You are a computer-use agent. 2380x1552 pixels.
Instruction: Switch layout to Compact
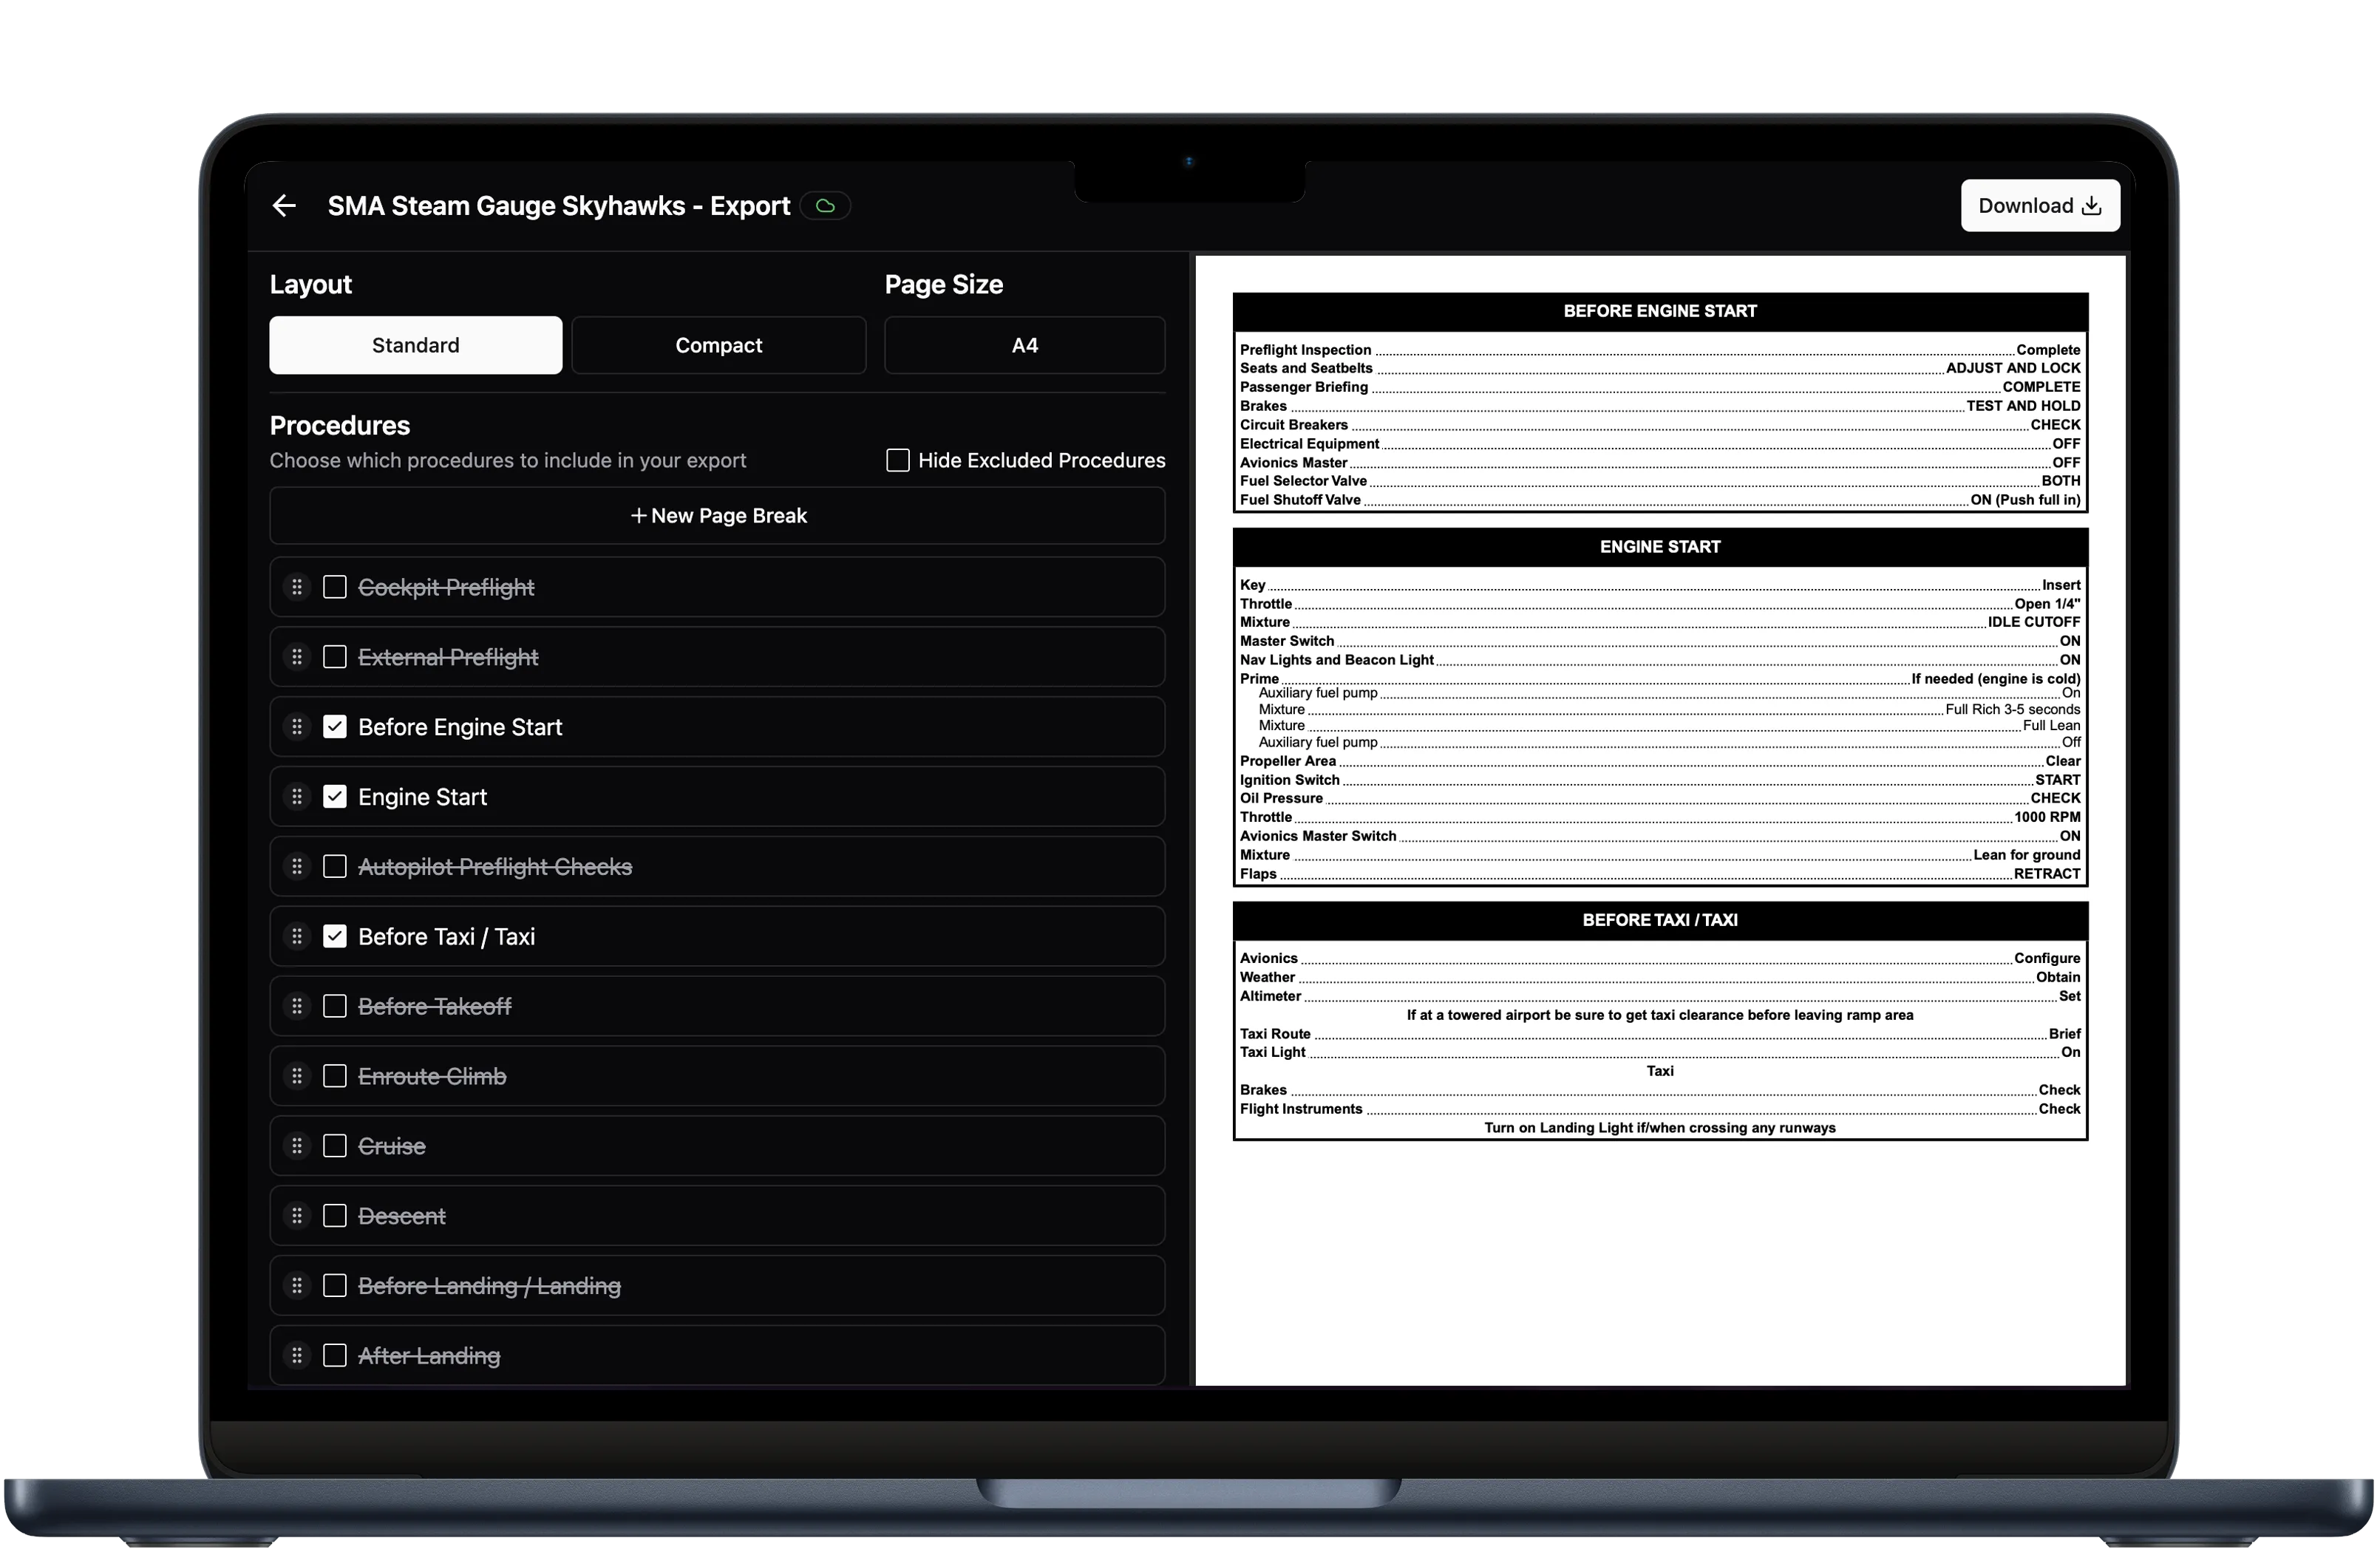click(x=718, y=346)
